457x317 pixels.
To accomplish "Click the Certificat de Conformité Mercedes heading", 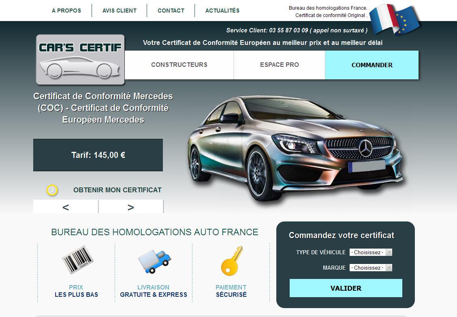I will (x=103, y=108).
